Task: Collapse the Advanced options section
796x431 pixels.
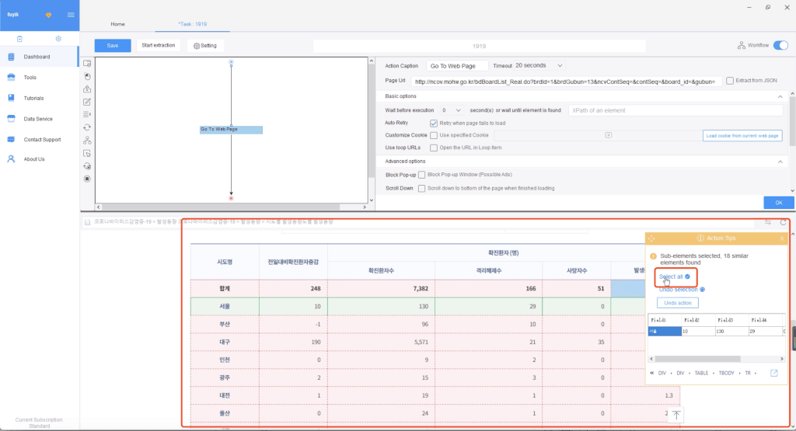Action: click(780, 162)
